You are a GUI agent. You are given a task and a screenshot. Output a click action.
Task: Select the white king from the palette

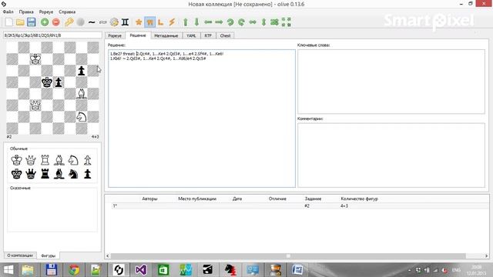coord(16,160)
